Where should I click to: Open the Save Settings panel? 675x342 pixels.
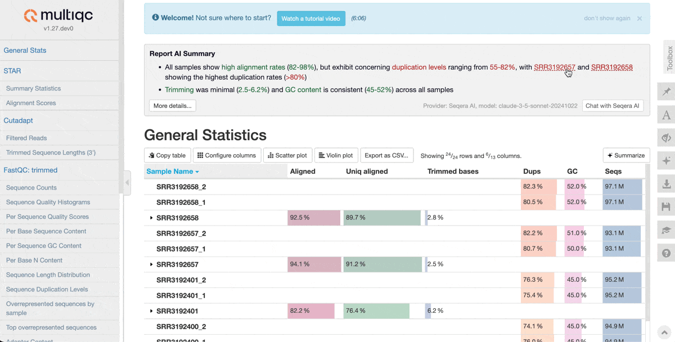(x=666, y=207)
